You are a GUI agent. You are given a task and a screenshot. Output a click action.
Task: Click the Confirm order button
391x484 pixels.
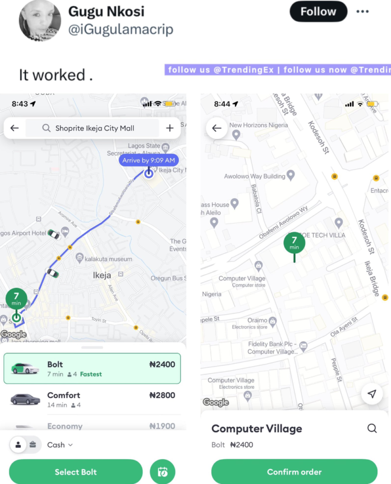(x=294, y=472)
